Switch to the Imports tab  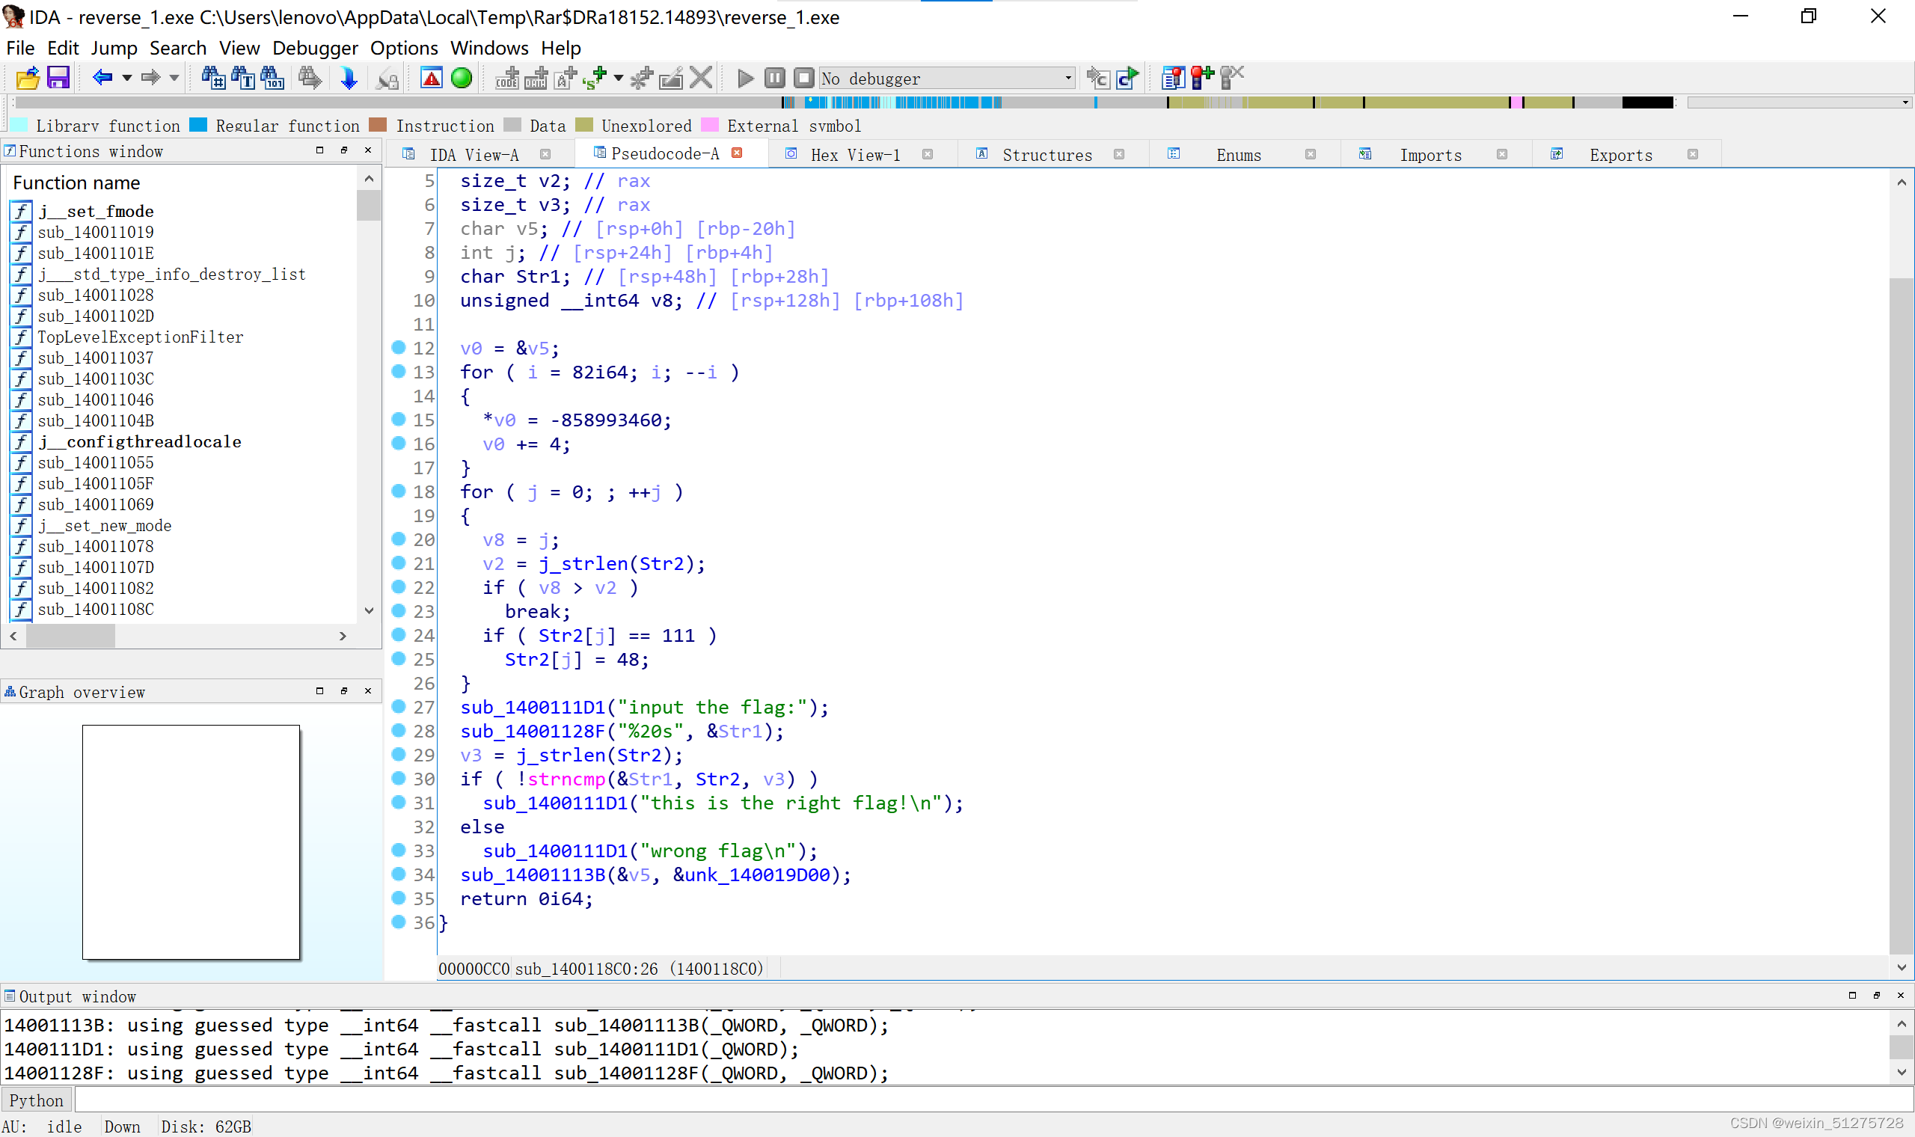click(x=1430, y=155)
